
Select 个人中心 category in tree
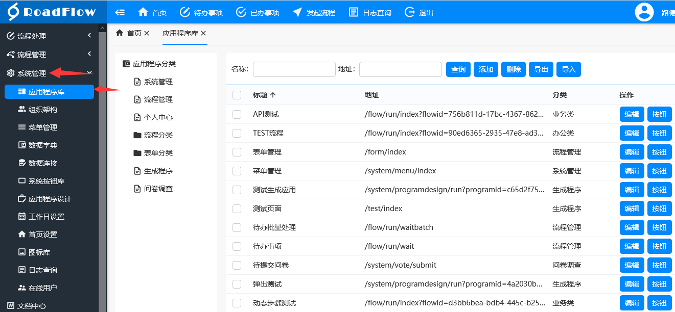pyautogui.click(x=153, y=117)
